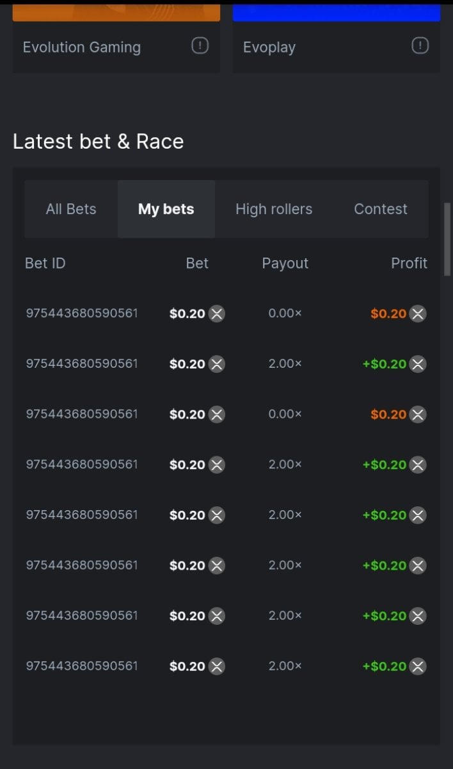
Task: Click the coin icon beside the first row's profit
Action: click(418, 314)
